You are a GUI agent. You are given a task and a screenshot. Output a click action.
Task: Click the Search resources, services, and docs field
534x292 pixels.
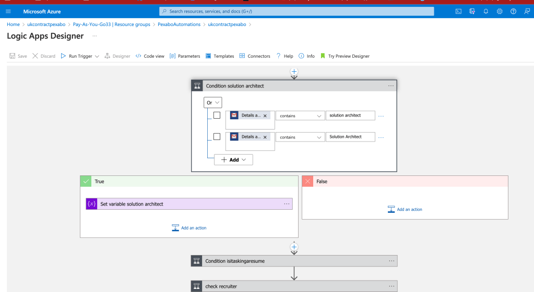coord(296,11)
